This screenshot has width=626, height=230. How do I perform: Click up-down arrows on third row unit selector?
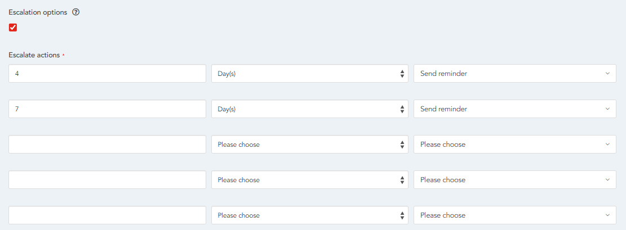tap(402, 145)
